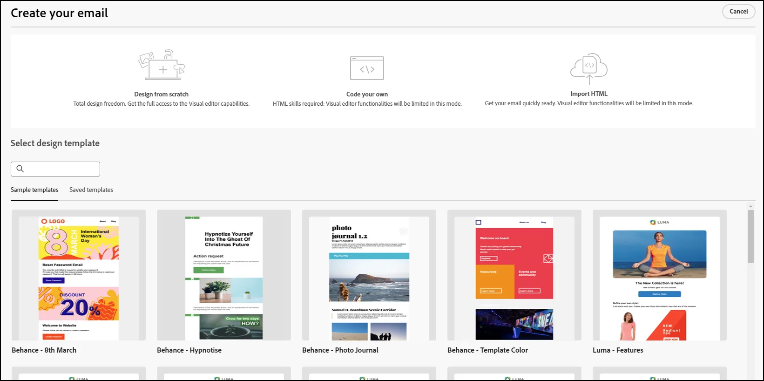764x381 pixels.
Task: Click the "Behance - Hypnotise" label
Action: (x=189, y=350)
